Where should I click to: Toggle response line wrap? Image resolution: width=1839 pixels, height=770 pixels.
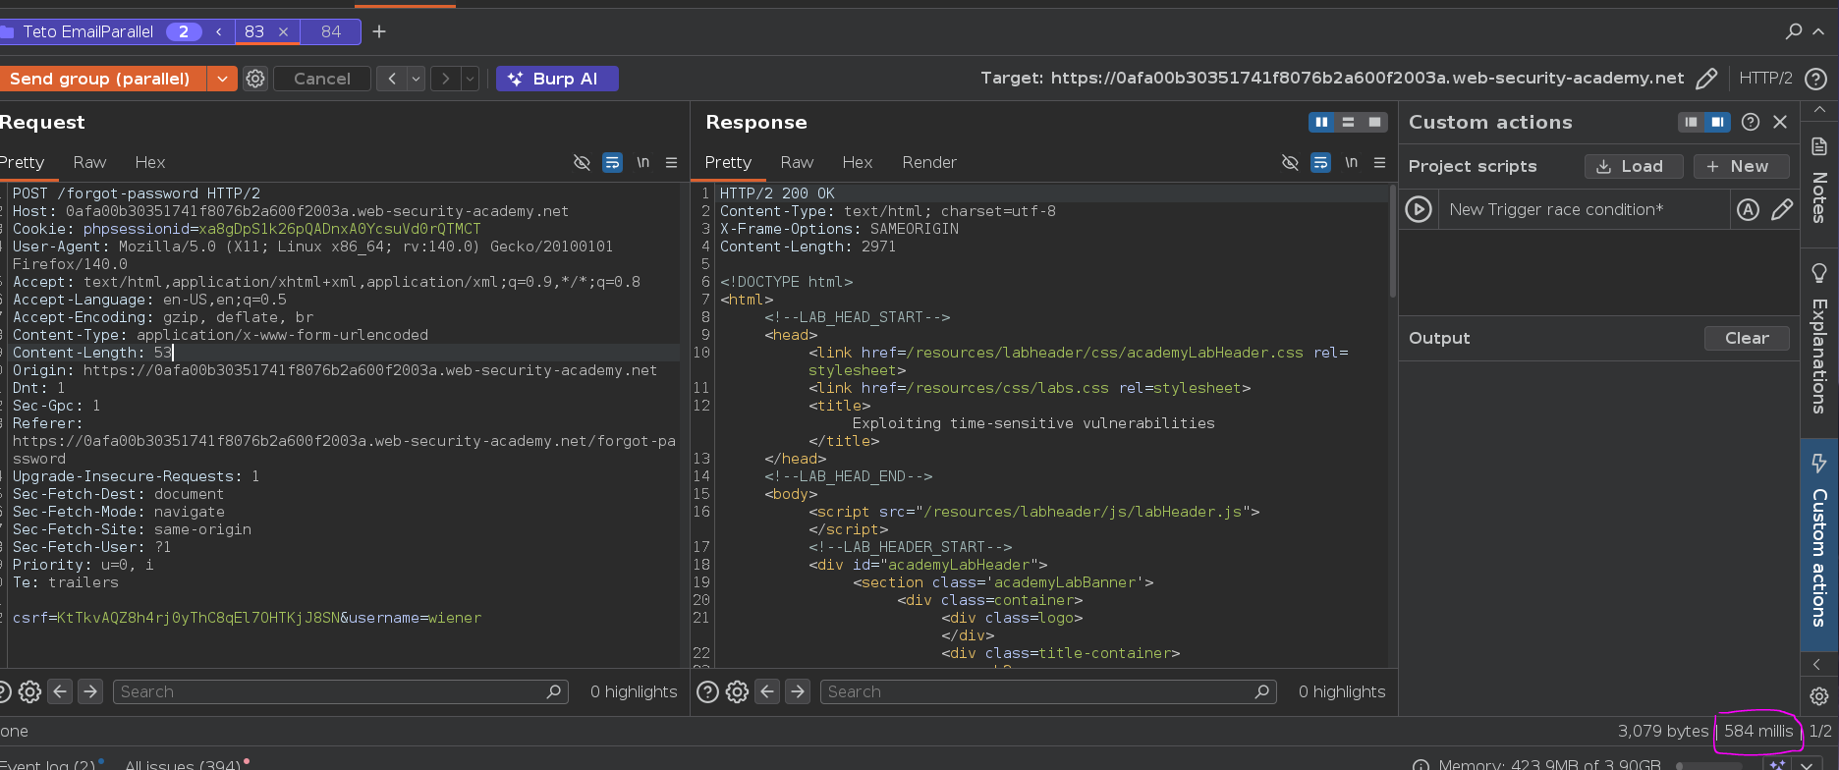(x=1320, y=162)
